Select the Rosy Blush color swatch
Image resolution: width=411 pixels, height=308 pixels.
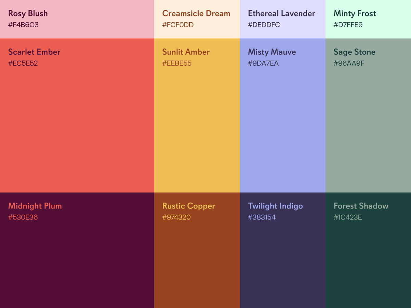[x=77, y=19]
